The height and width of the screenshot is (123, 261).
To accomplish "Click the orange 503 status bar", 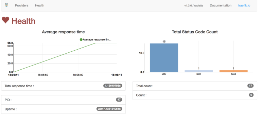I will coord(233,71).
